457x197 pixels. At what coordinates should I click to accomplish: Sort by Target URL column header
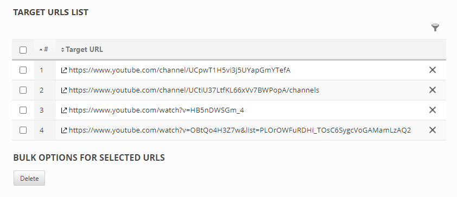pos(82,49)
